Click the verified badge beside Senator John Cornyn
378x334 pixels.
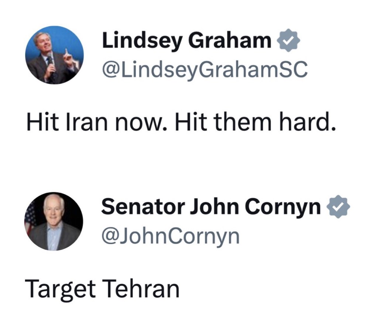339,208
